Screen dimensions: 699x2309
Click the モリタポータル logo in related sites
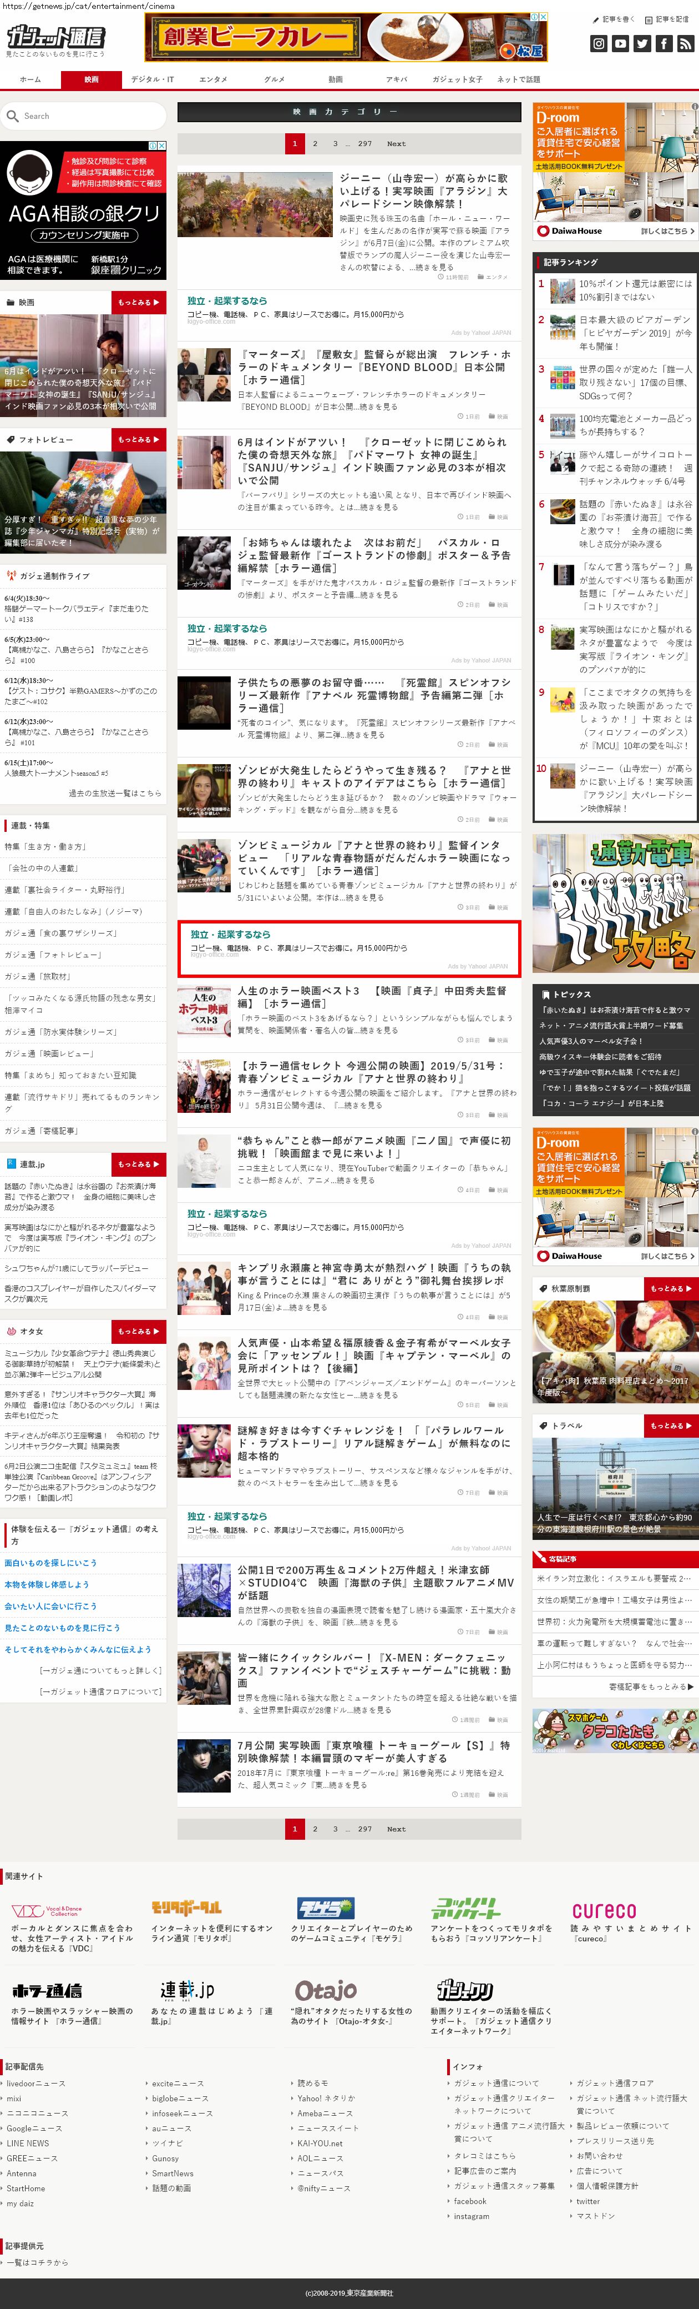tap(186, 1908)
